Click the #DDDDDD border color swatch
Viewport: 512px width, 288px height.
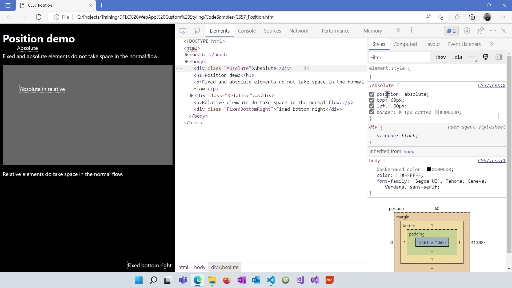(x=436, y=112)
